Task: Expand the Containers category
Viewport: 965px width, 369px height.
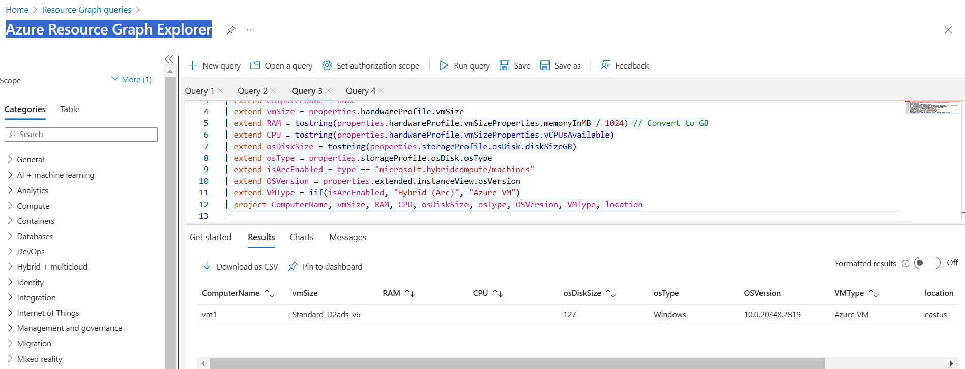Action: pos(10,221)
